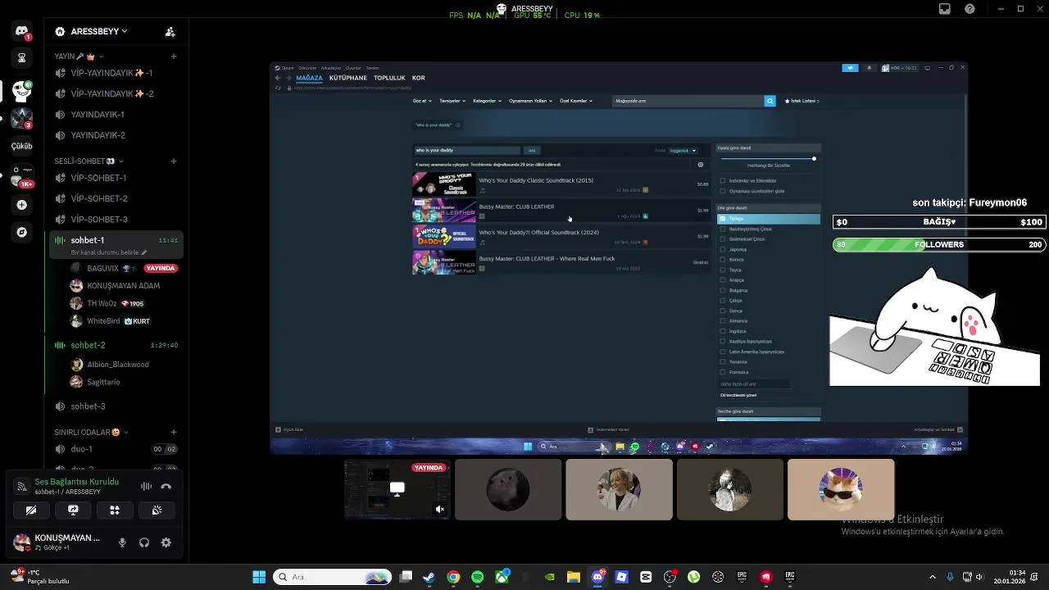
Task: Toggle noise suppression waveform icon
Action: (x=146, y=486)
